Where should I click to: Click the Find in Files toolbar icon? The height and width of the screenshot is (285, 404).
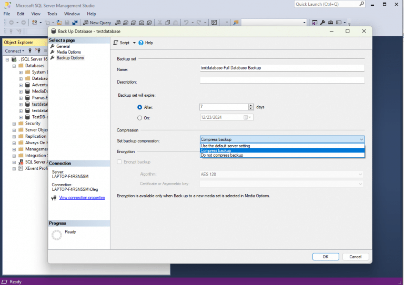(x=236, y=23)
